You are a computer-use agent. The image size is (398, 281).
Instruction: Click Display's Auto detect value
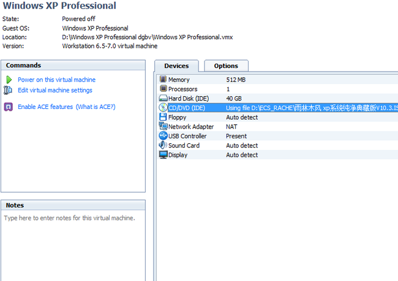tap(242, 155)
